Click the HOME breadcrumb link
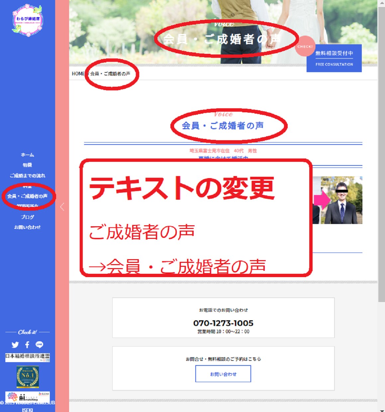The height and width of the screenshot is (412, 385). click(x=78, y=74)
